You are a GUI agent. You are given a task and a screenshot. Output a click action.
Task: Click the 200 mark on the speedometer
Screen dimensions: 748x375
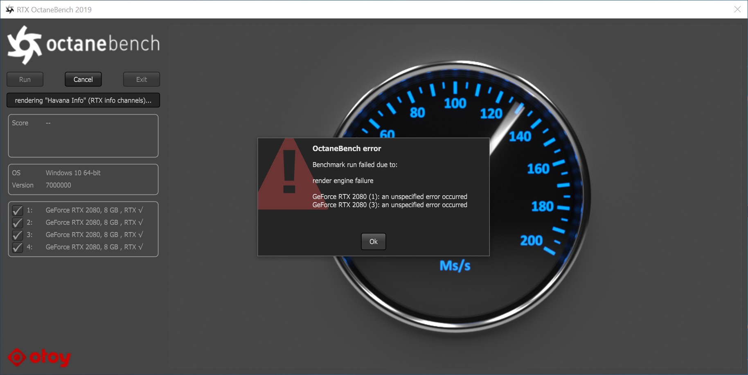click(531, 240)
